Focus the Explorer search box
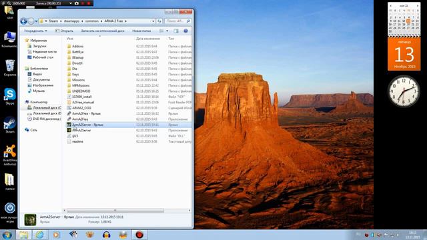This screenshot has height=240, width=427. click(x=178, y=21)
